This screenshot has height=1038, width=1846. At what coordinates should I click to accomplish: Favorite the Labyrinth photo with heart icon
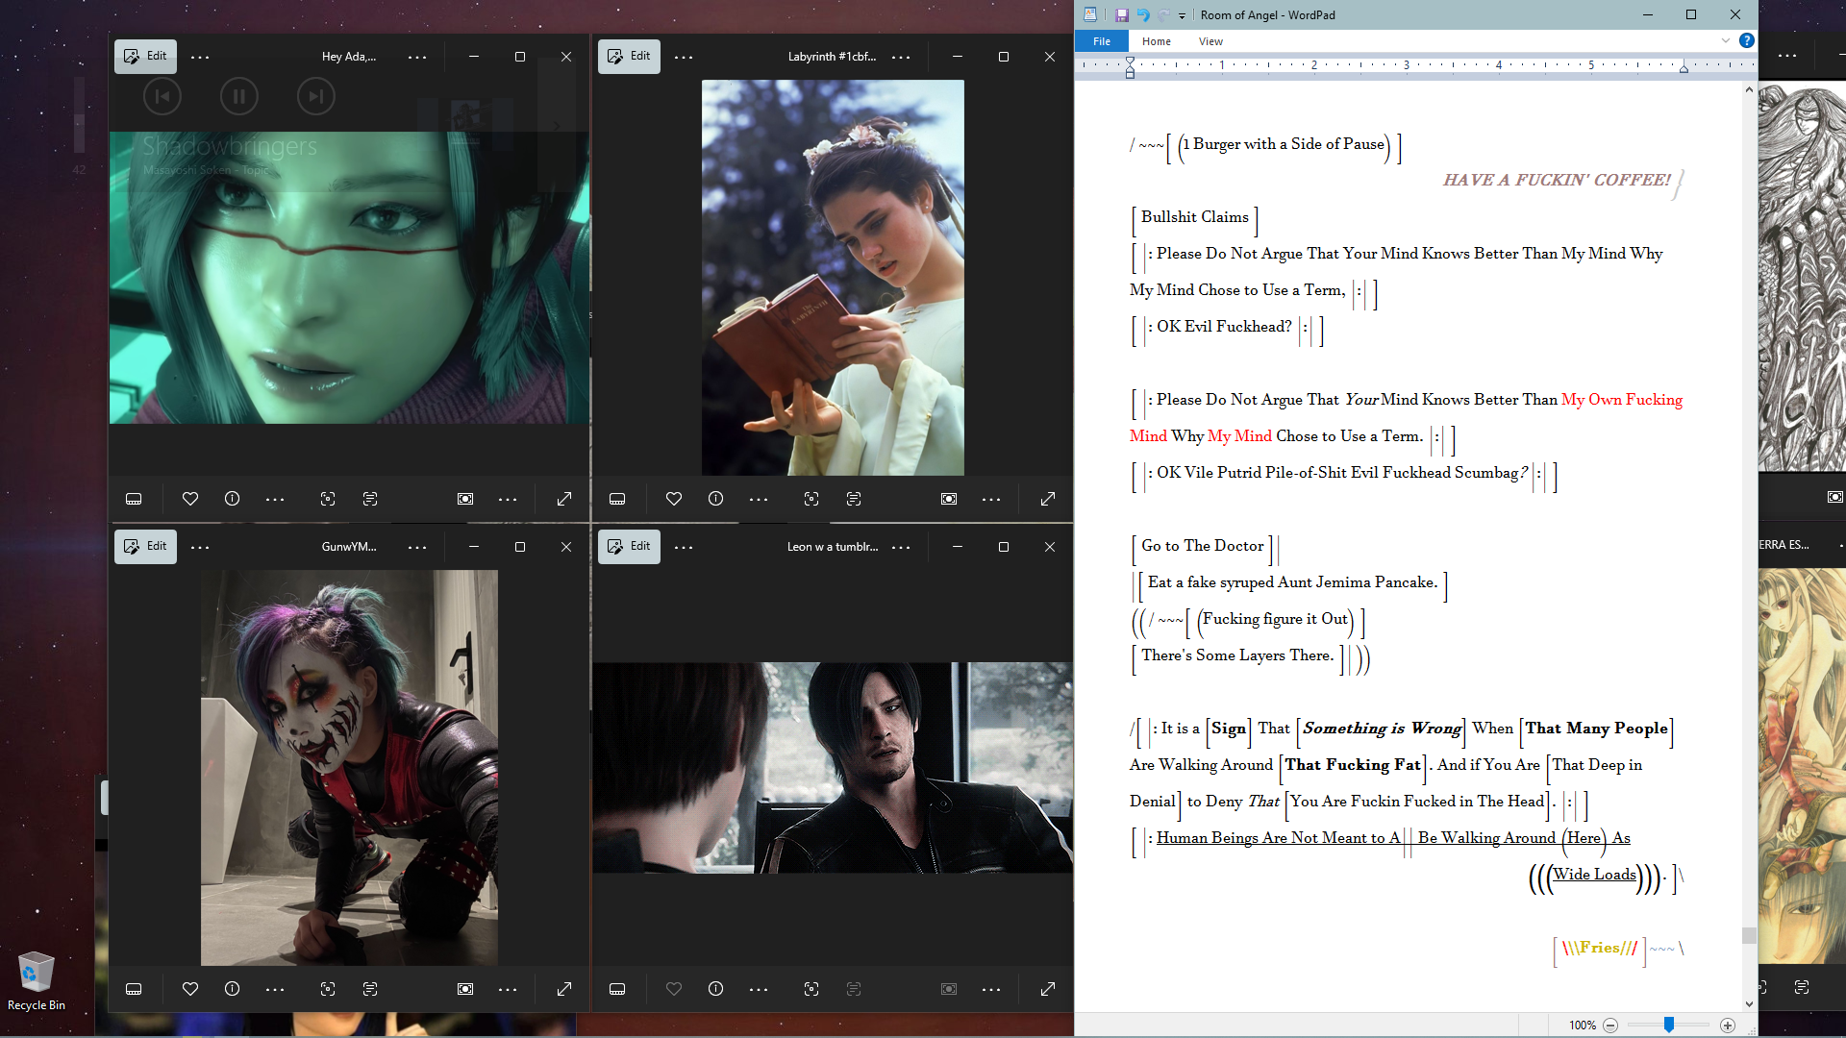click(674, 499)
